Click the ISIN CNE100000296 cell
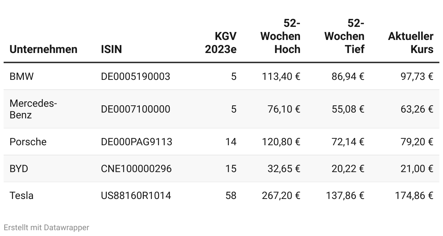The image size is (443, 236). click(x=136, y=169)
